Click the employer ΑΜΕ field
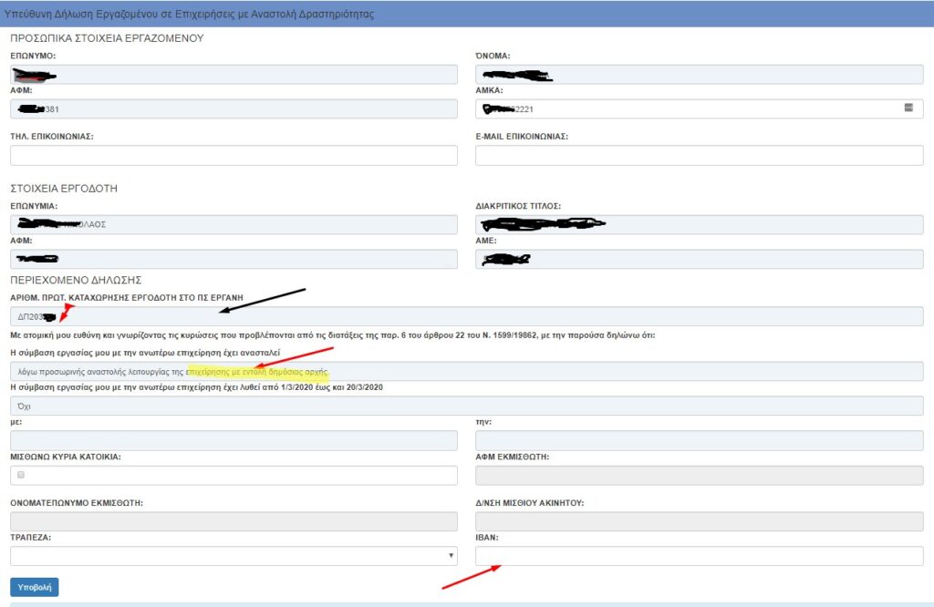 [699, 260]
